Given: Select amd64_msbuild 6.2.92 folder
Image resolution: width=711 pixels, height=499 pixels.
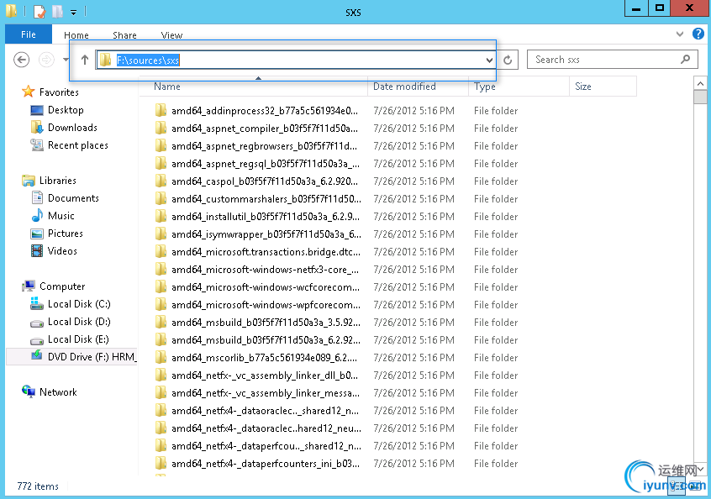Looking at the screenshot, I should pos(266,340).
